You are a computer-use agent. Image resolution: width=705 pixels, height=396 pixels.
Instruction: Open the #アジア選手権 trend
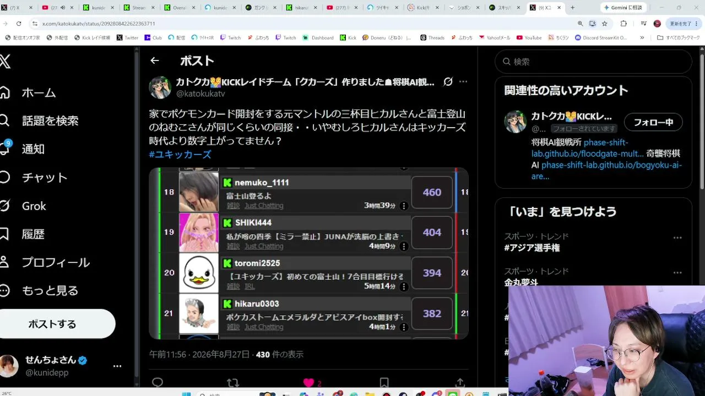coord(532,248)
